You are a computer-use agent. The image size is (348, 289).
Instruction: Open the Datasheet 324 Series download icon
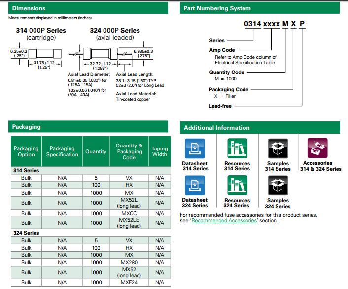195,185
